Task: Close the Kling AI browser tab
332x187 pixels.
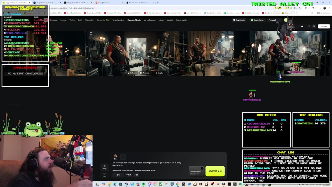Action: pos(91,3)
